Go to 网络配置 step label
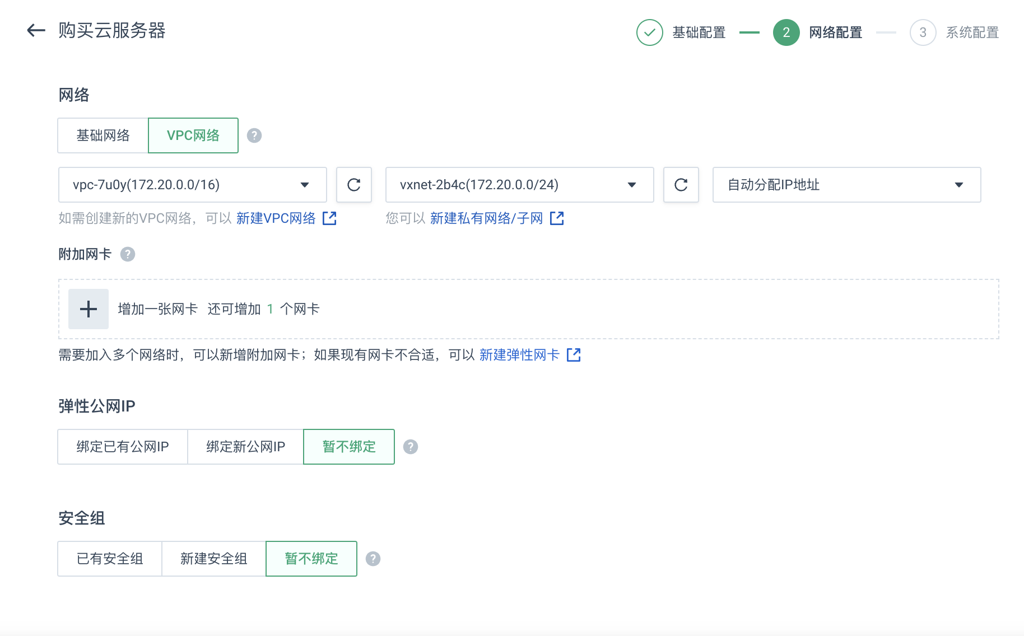 [836, 32]
